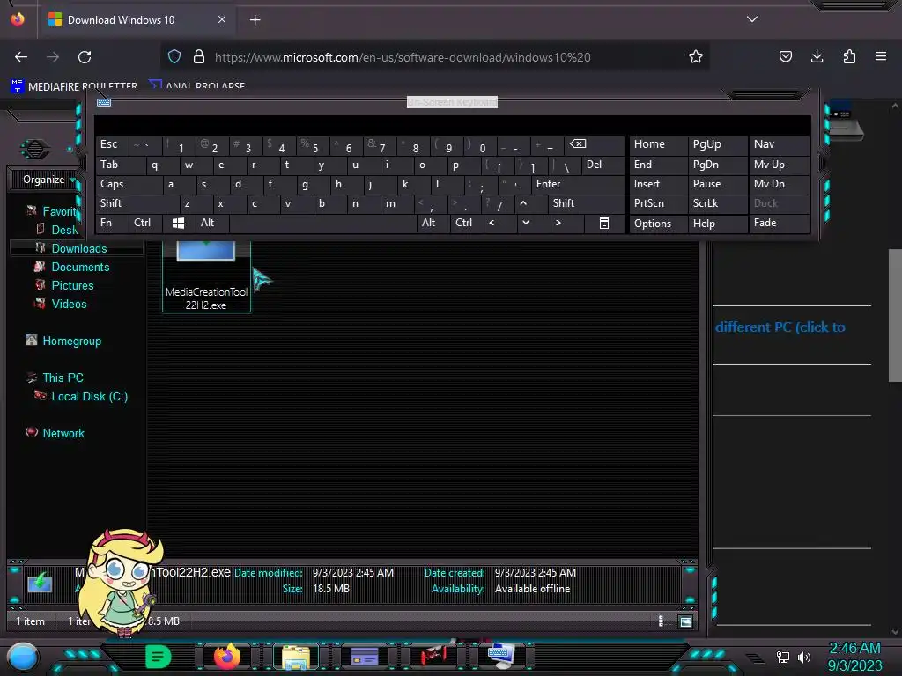Open Homegroup in the navigation pane
The image size is (902, 676).
(x=71, y=341)
